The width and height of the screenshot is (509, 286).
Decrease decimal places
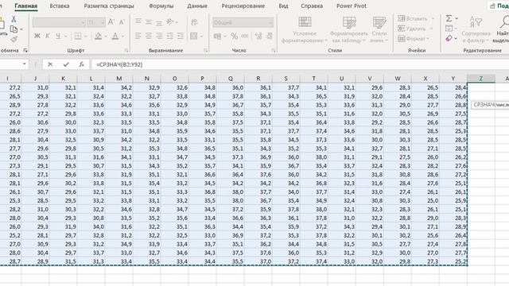269,36
